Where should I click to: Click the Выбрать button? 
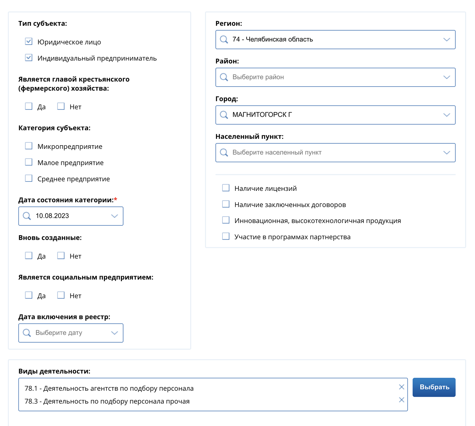(x=434, y=387)
